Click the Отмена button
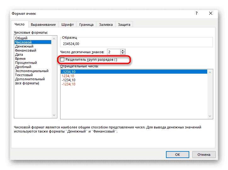 [x=204, y=155]
